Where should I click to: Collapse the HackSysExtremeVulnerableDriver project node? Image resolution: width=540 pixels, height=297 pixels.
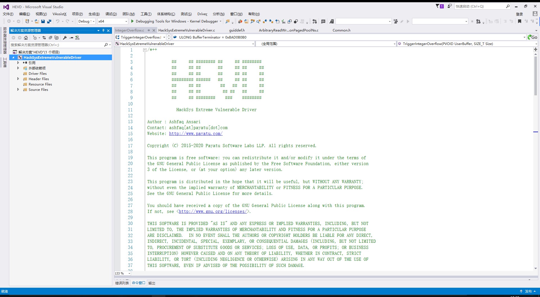[13, 57]
